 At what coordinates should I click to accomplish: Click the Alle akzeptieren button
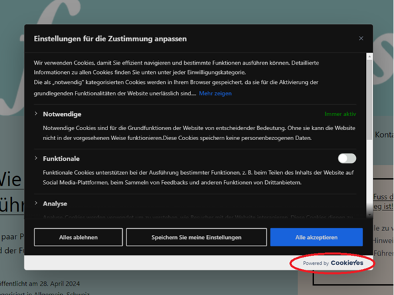click(x=317, y=237)
